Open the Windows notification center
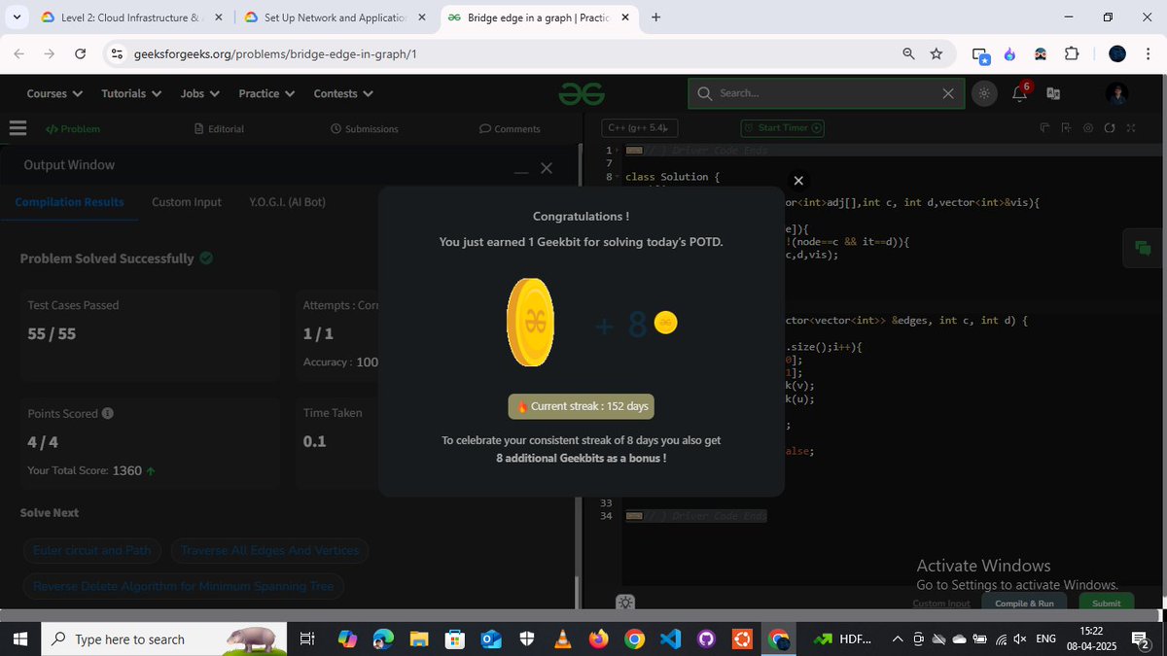This screenshot has width=1167, height=656. (x=1142, y=639)
